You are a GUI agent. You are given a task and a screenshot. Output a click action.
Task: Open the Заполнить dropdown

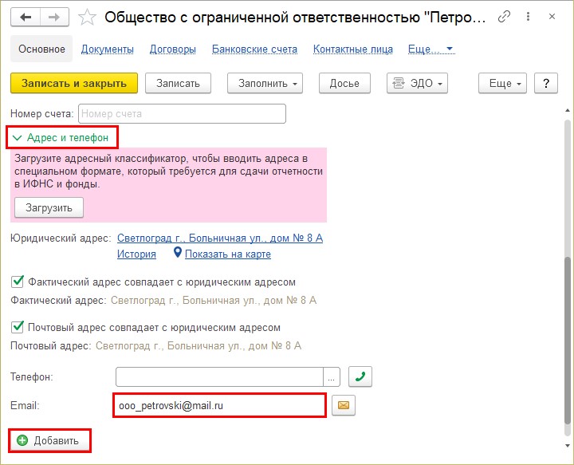(265, 83)
